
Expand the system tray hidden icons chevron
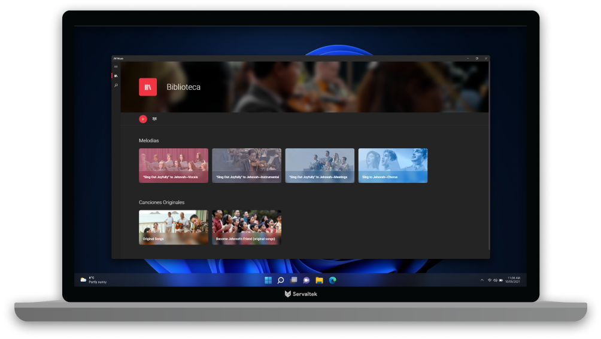tap(482, 280)
